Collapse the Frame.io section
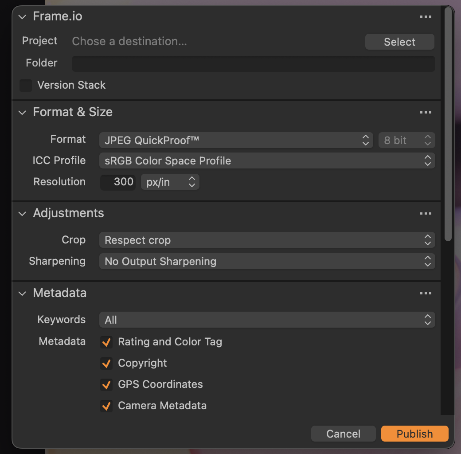The image size is (461, 454). (x=22, y=17)
